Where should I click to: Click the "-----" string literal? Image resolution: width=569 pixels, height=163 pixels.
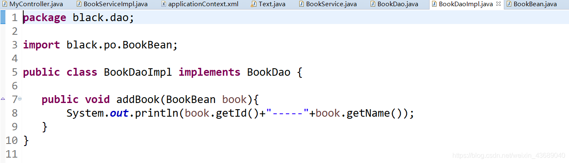pos(287,113)
